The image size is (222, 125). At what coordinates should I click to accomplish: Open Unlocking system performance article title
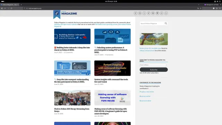click(x=111, y=50)
